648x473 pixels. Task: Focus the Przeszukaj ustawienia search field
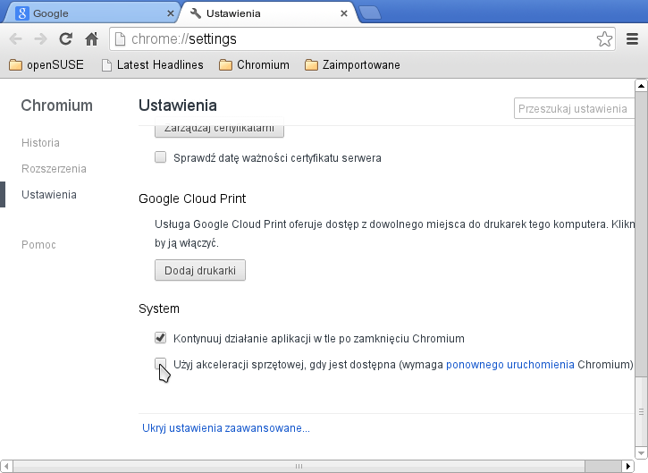(574, 109)
